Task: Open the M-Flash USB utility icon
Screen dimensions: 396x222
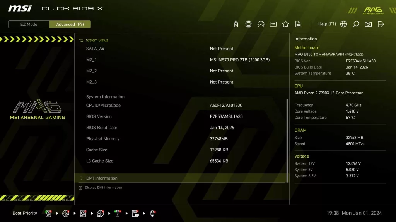Action: point(236,24)
